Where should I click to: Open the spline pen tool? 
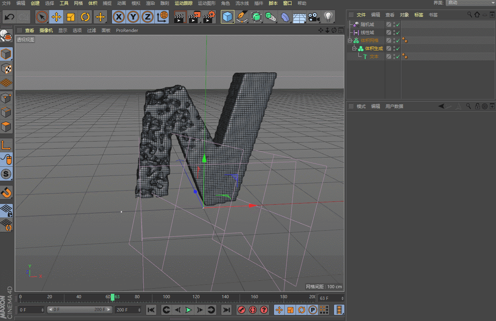242,17
